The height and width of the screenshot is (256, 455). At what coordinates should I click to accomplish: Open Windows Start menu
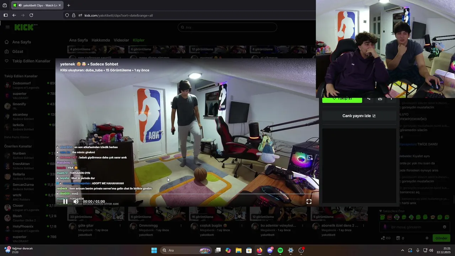pos(154,250)
